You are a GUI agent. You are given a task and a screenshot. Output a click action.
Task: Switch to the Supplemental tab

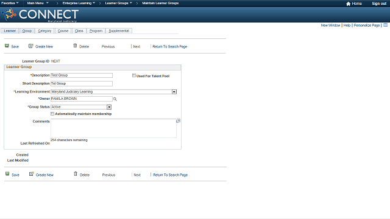tap(119, 31)
